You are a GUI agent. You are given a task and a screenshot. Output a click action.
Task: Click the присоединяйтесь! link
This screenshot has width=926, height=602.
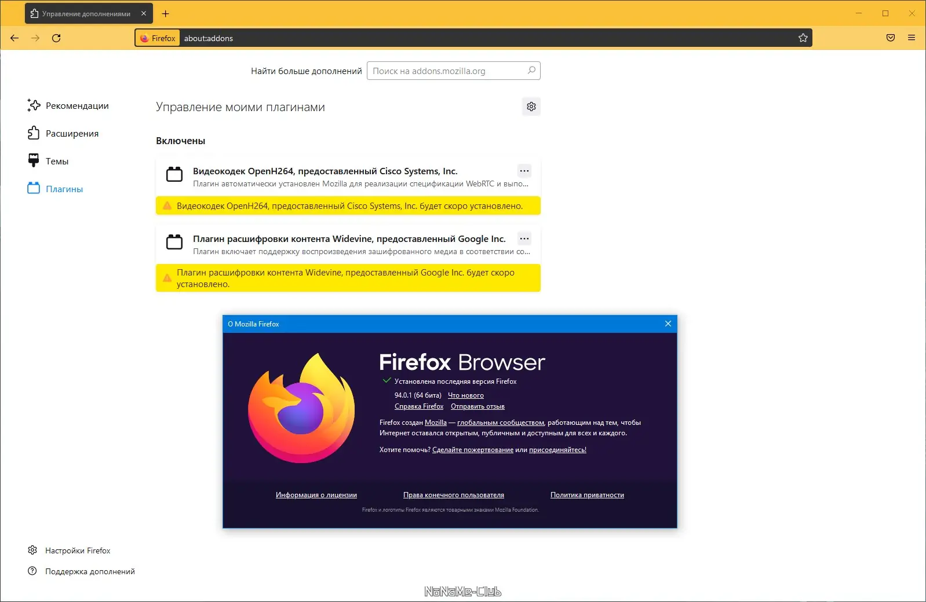coord(557,450)
